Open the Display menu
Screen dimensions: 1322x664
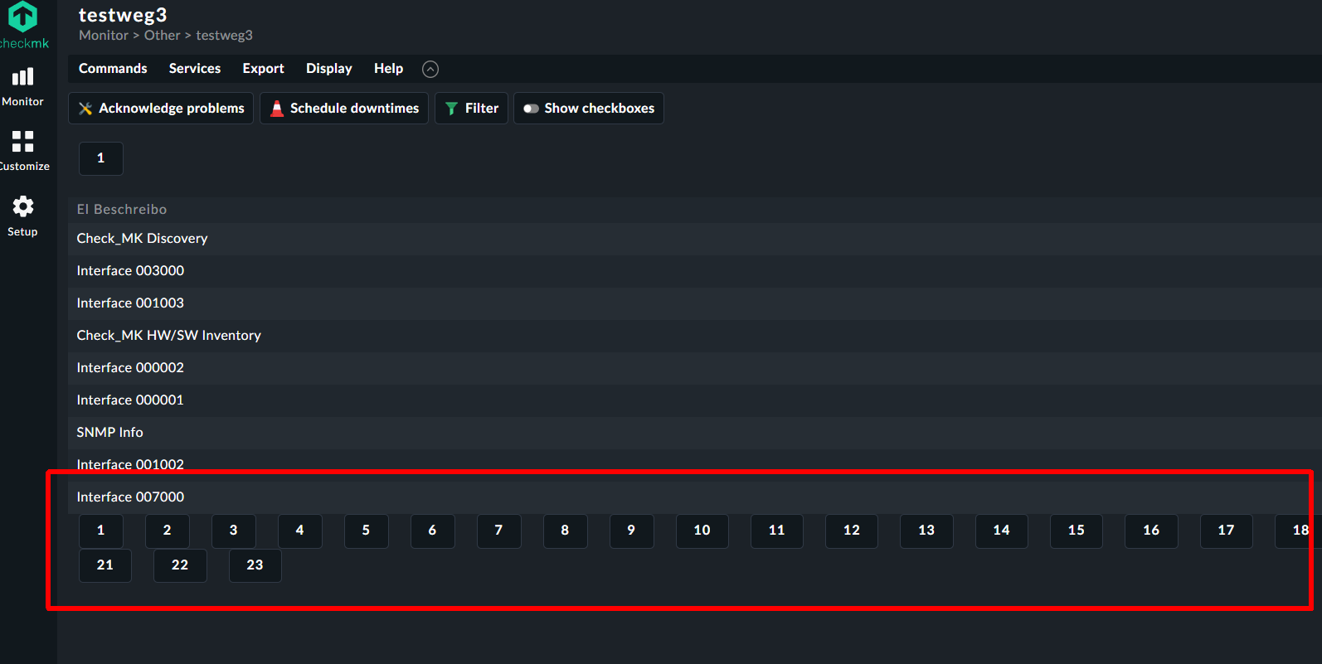(x=329, y=69)
